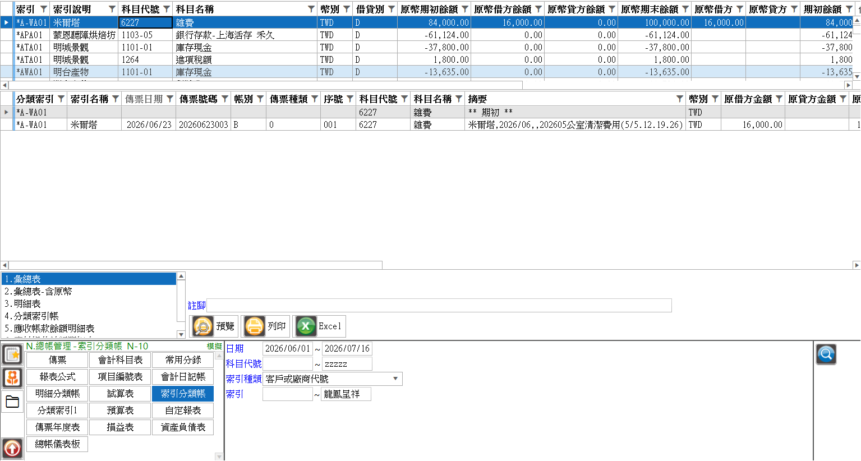Viewport: 861px width, 461px height.
Task: Open the 傳票 module
Action: 57,360
